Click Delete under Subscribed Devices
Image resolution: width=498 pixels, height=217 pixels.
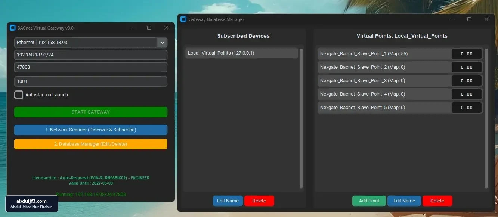point(259,201)
